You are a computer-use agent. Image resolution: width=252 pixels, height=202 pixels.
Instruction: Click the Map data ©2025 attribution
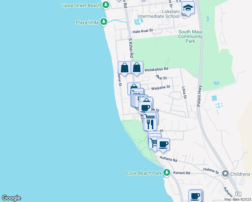coord(238,199)
